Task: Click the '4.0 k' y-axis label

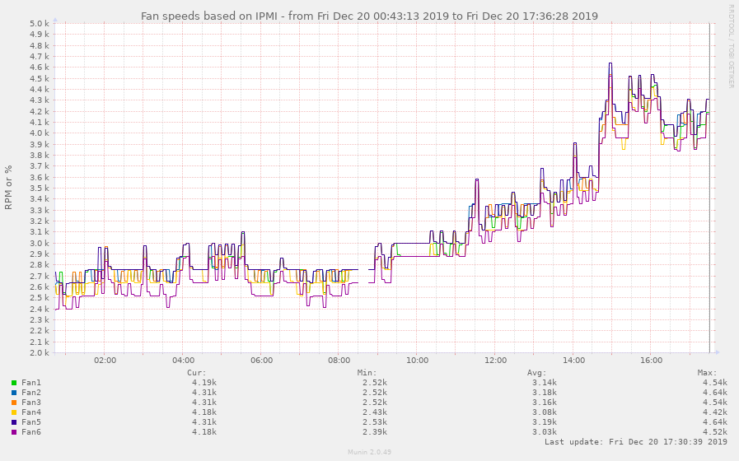Action: point(40,133)
